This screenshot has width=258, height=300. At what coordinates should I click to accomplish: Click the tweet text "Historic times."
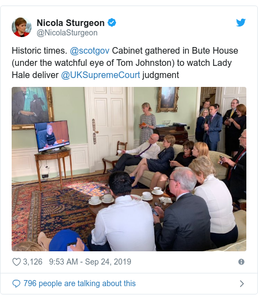[x=39, y=51]
